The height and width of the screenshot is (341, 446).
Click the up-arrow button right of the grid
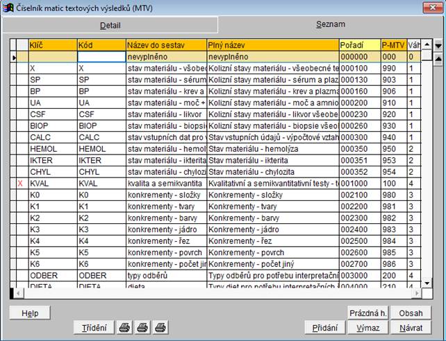click(x=438, y=58)
